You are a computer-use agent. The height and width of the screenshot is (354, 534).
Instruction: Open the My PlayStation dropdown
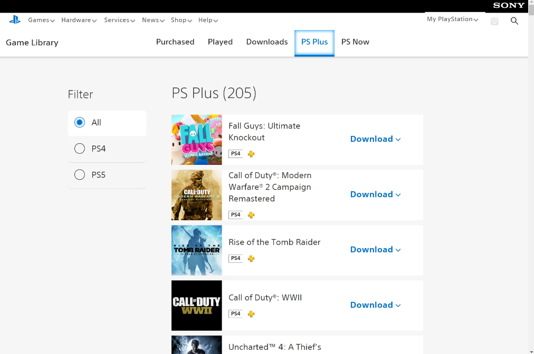tap(453, 19)
